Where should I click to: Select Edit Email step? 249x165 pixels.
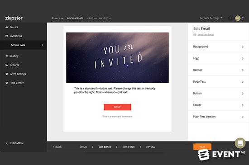105,147
